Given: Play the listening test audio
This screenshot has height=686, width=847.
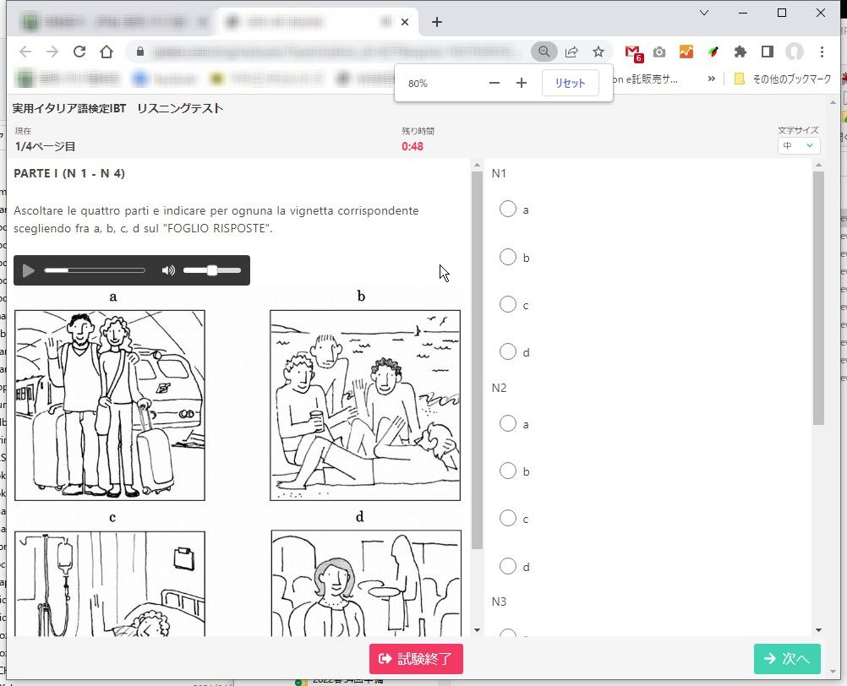Looking at the screenshot, I should (29, 270).
